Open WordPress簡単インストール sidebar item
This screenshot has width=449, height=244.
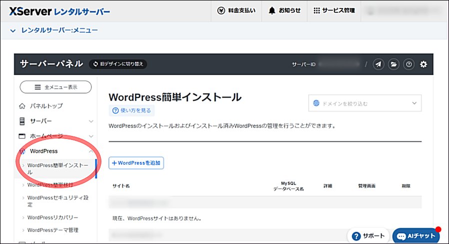[57, 169]
